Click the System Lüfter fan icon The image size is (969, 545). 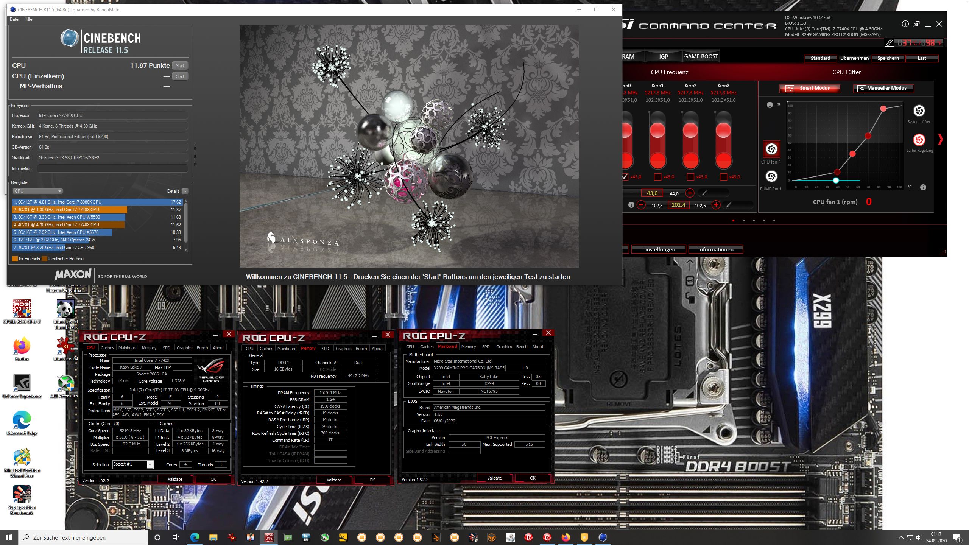pos(919,111)
